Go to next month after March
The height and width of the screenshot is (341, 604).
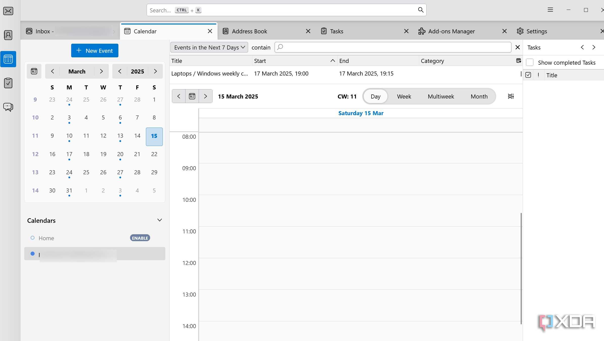(x=101, y=71)
